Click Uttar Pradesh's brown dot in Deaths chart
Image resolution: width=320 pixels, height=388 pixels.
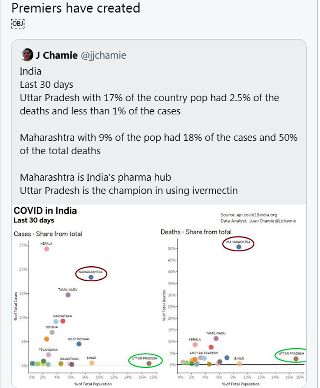296,358
